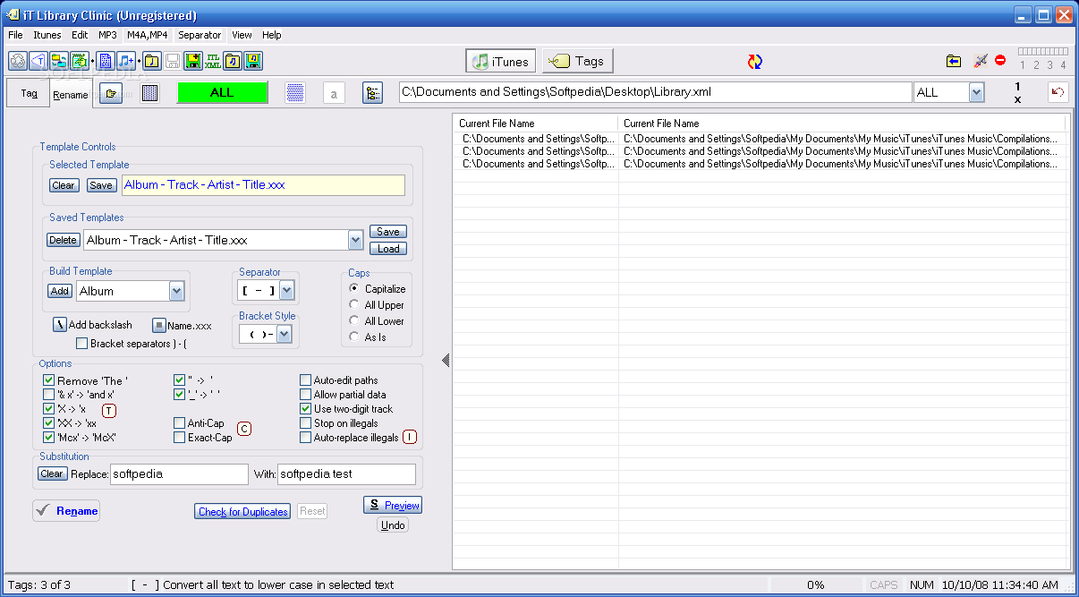Click the green ALL button
Viewport: 1079px width, 597px height.
[222, 92]
